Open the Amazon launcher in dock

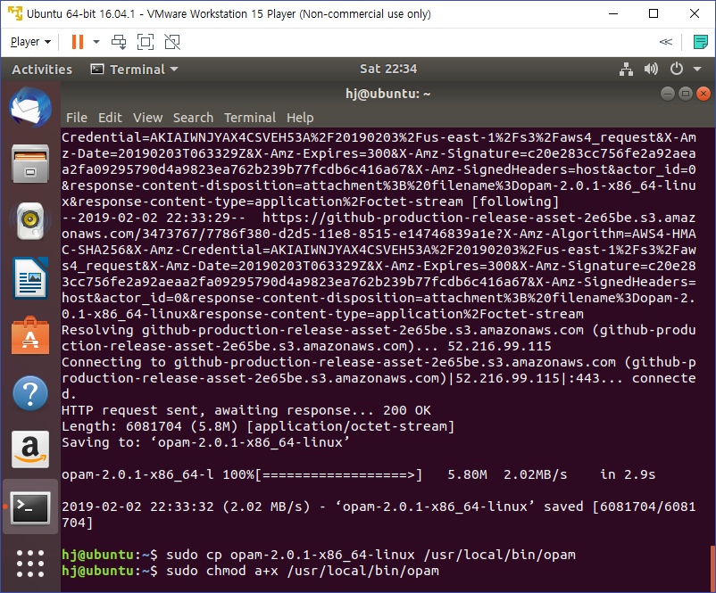30,449
